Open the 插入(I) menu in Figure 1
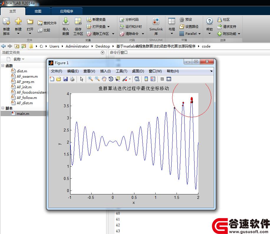This screenshot has width=270, height=234. click(106, 71)
